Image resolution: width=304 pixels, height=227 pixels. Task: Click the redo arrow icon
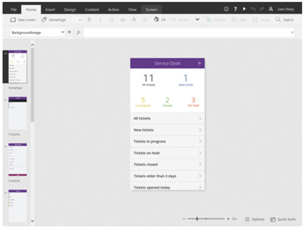[x=262, y=9]
